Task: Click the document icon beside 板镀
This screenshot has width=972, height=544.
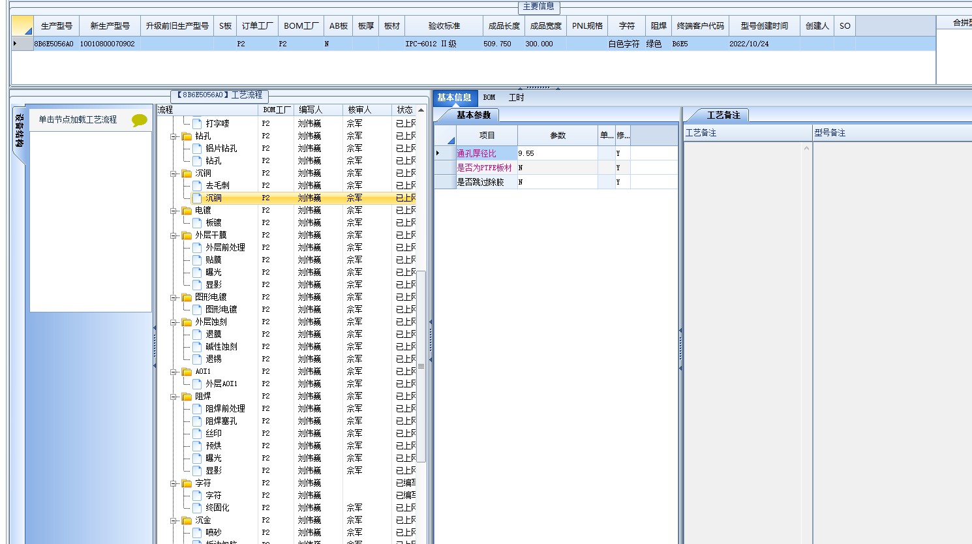Action: click(197, 222)
